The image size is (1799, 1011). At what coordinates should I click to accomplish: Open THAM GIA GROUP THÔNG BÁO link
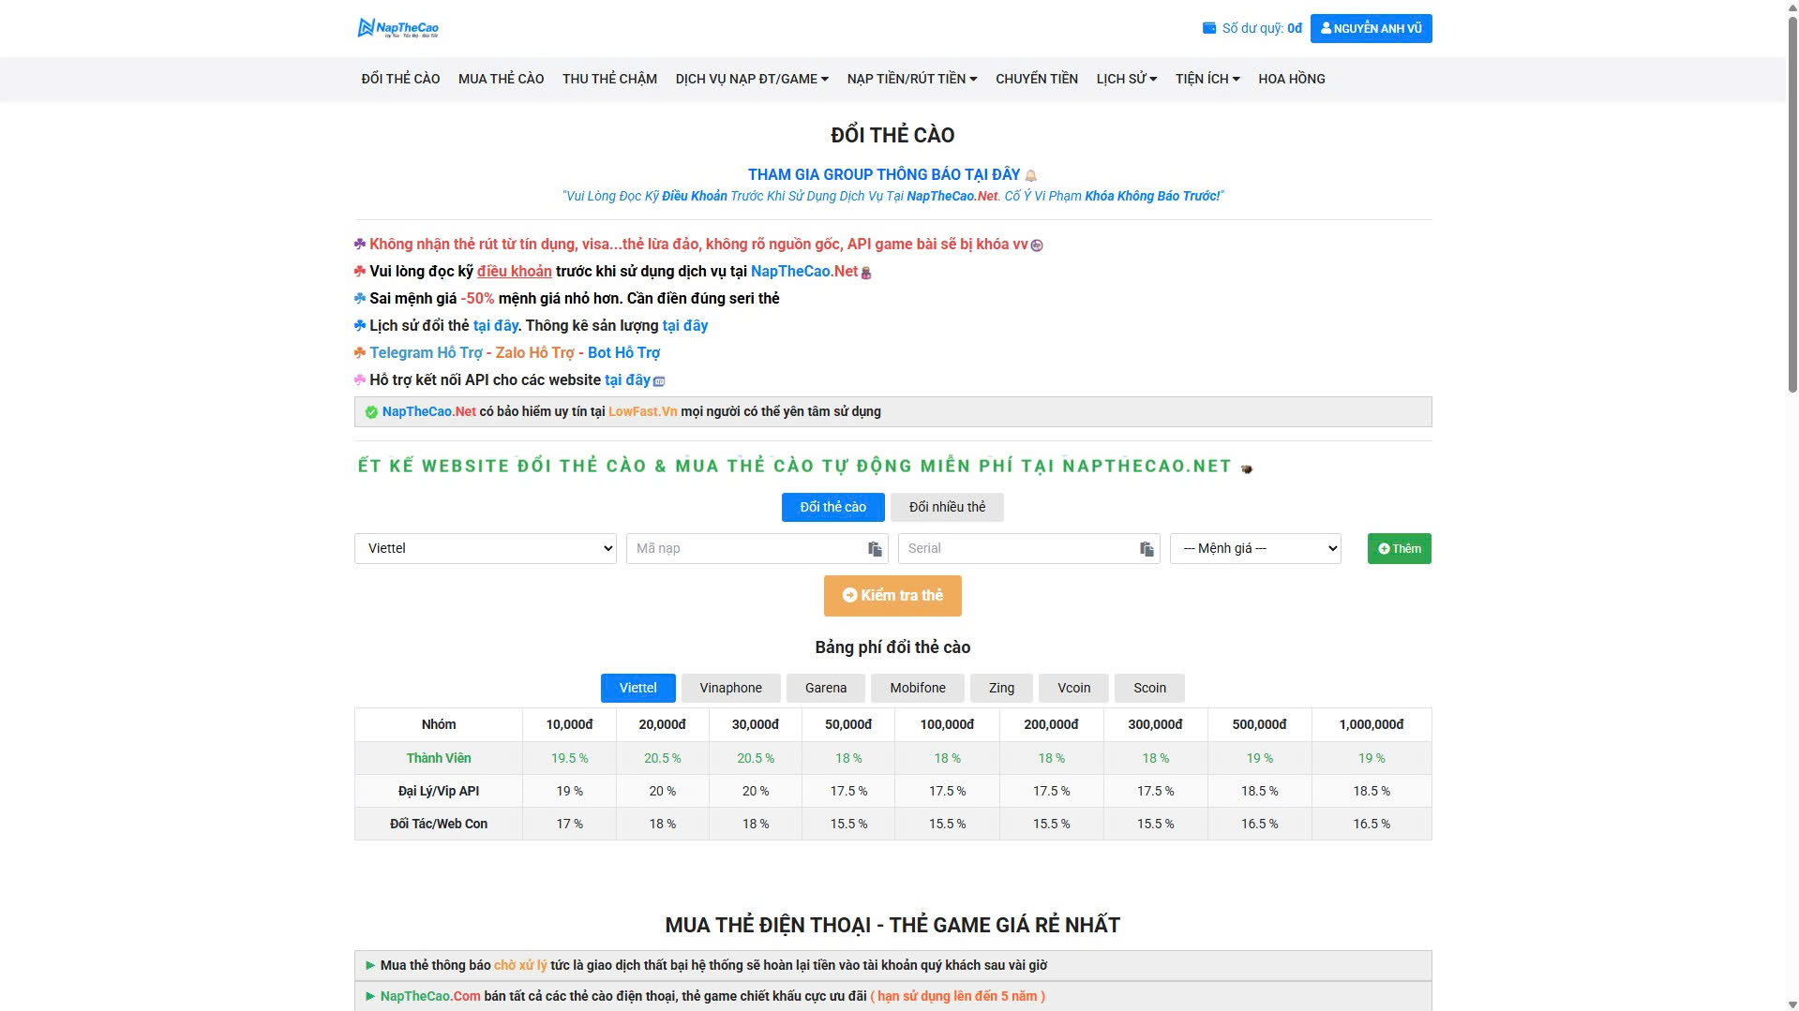click(x=883, y=174)
